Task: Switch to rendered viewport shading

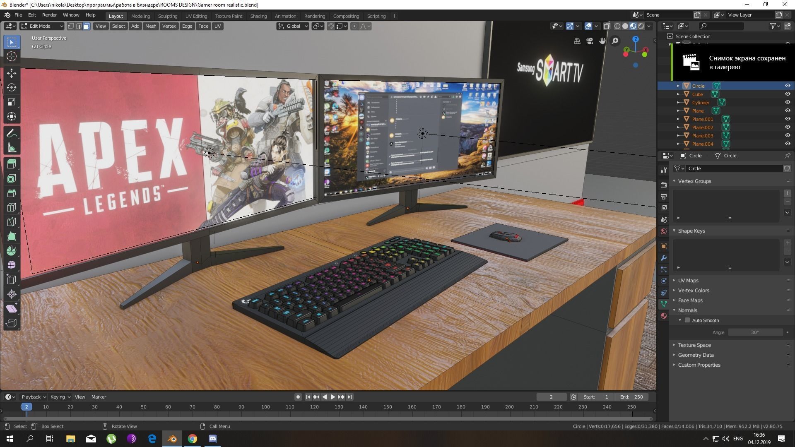Action: click(641, 26)
